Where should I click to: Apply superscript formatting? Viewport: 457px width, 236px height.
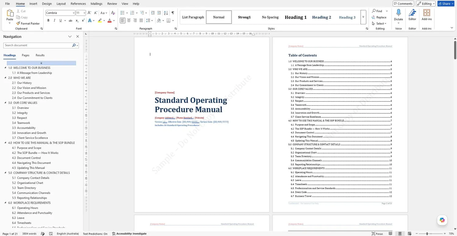[83, 20]
